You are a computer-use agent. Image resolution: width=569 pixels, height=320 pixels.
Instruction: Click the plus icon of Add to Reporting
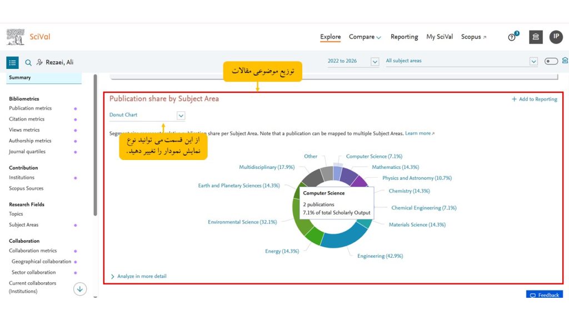514,99
